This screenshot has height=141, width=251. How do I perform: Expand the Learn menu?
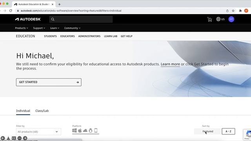(55, 28)
